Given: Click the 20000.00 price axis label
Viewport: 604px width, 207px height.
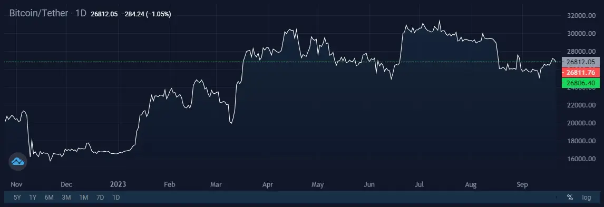Looking at the screenshot, I should pyautogui.click(x=581, y=123).
